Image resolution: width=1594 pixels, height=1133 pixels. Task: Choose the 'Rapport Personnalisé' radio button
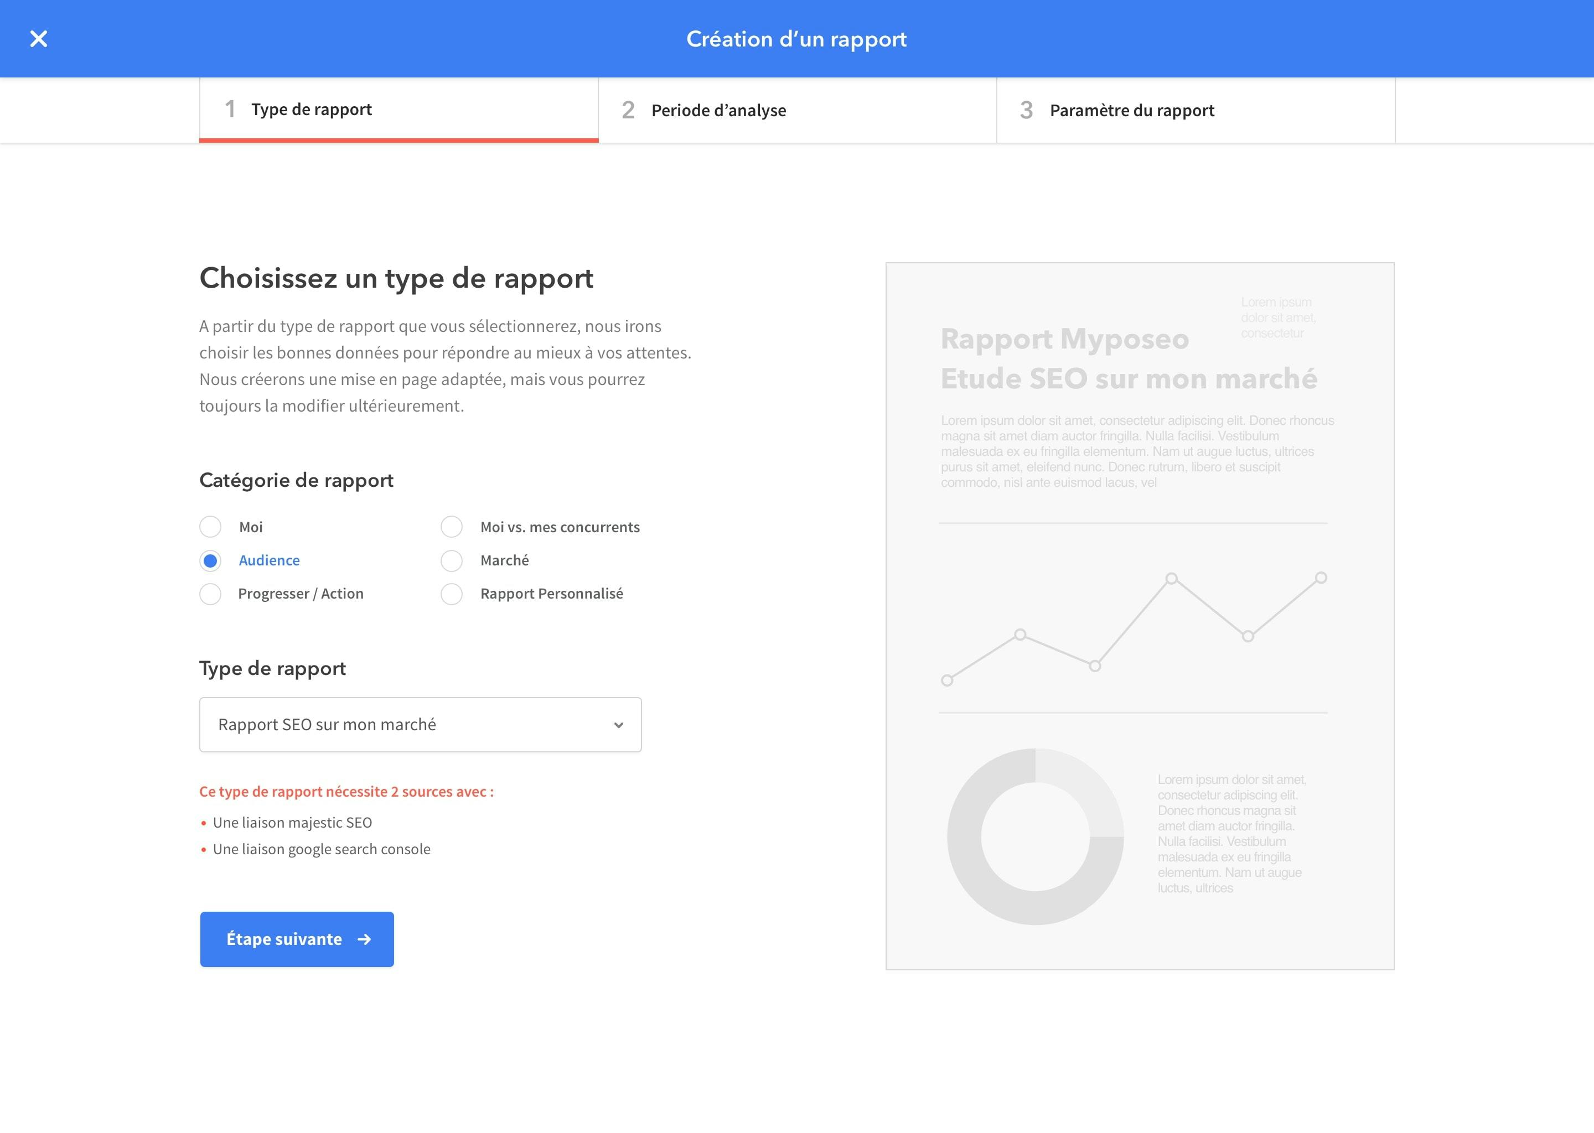[x=452, y=594]
